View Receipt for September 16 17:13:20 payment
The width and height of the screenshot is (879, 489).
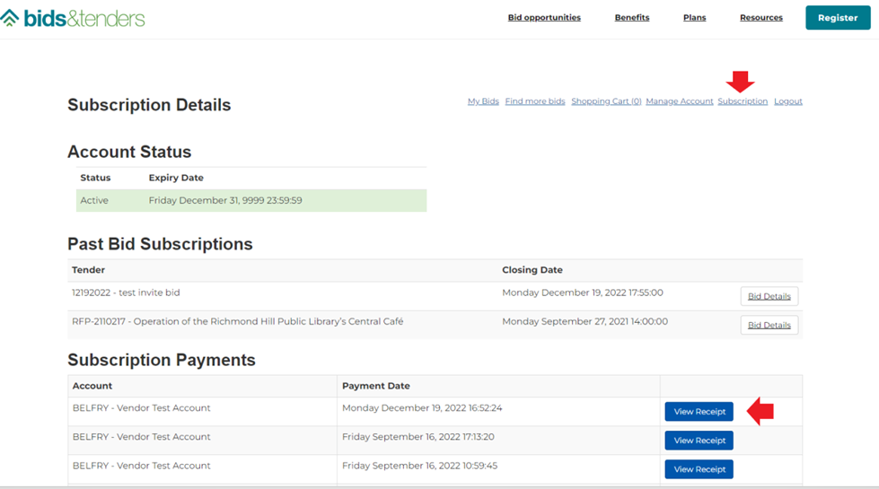pyautogui.click(x=699, y=441)
